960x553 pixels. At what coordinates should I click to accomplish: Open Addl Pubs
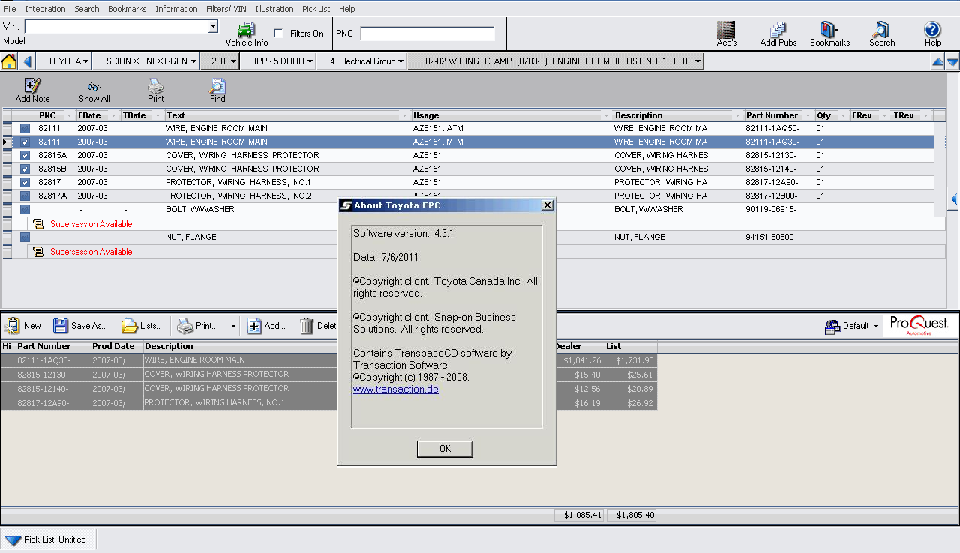pyautogui.click(x=778, y=34)
